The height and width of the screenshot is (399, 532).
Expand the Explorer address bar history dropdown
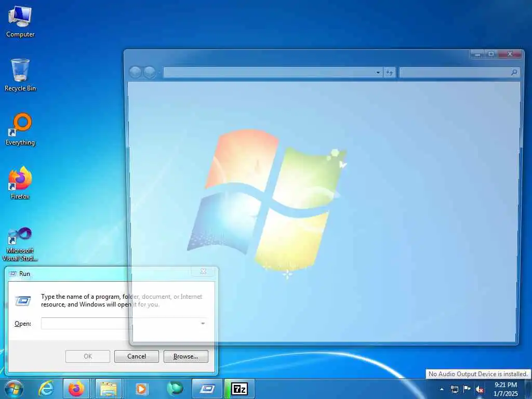point(378,72)
